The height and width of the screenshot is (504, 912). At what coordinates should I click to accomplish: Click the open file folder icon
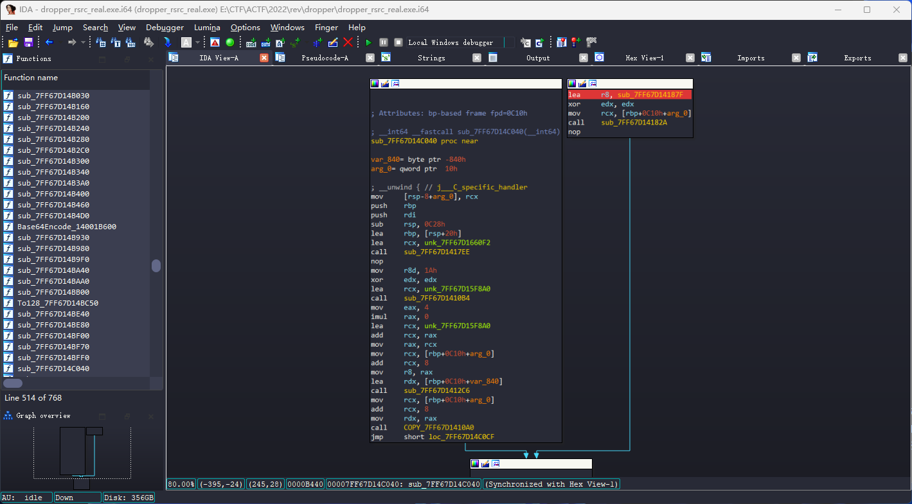pos(13,42)
